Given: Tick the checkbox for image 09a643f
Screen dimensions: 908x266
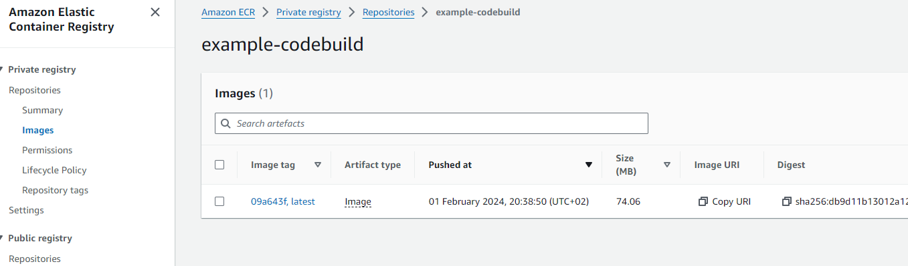Looking at the screenshot, I should 219,201.
